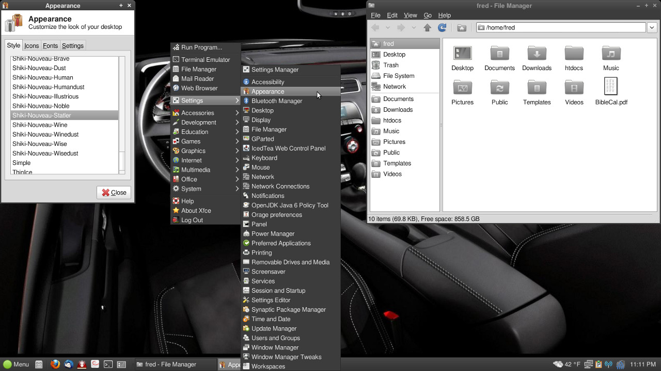The image size is (661, 371).
Task: Select Shiki-Nouveau-Dust style in list
Action: (x=65, y=68)
